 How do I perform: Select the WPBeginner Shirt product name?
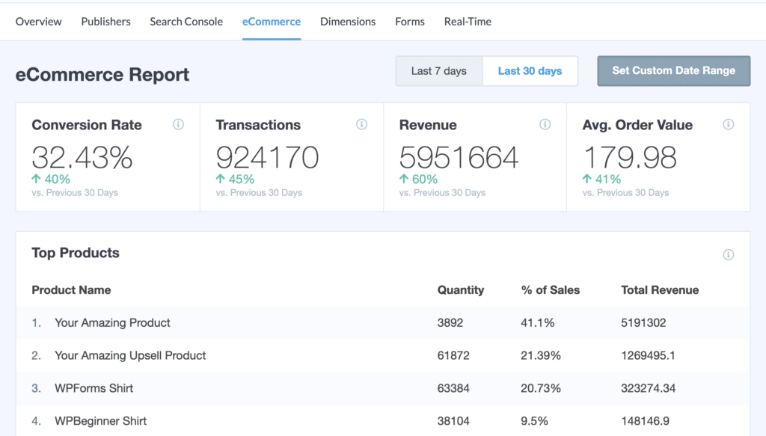(101, 421)
